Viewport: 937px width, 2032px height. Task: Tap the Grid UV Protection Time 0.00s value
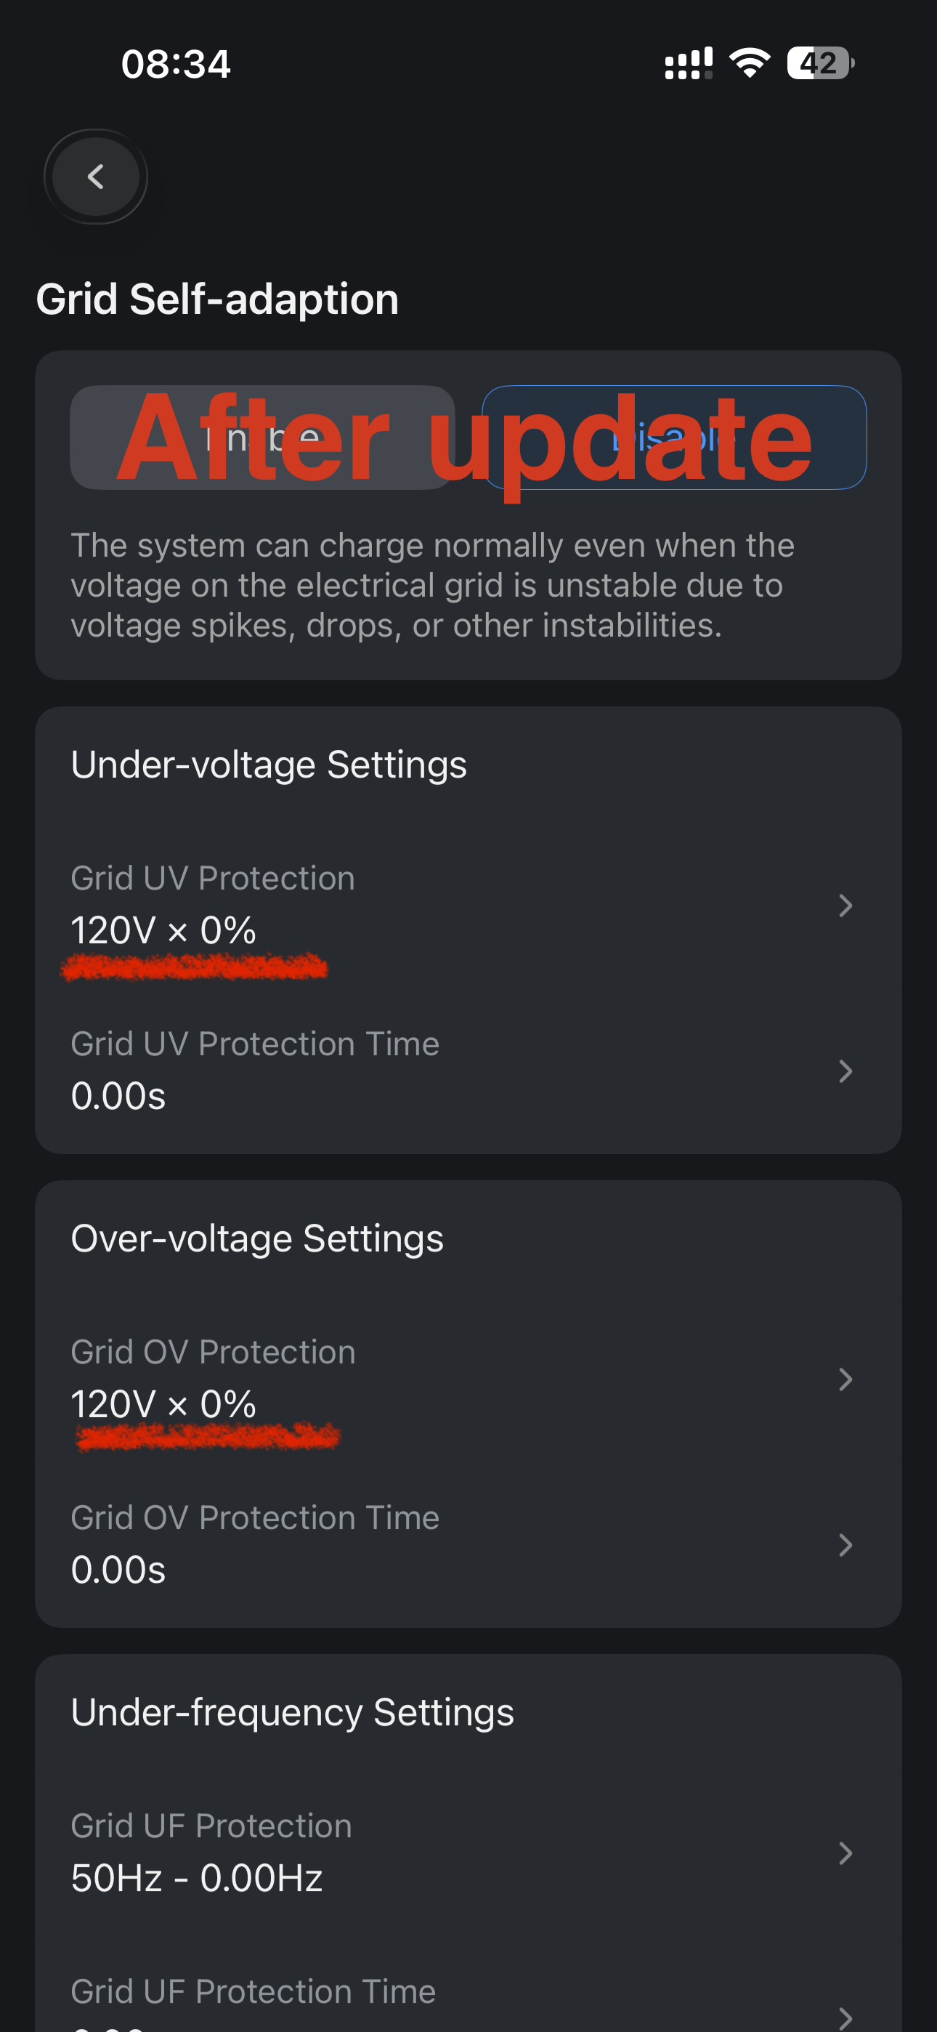pos(118,1097)
